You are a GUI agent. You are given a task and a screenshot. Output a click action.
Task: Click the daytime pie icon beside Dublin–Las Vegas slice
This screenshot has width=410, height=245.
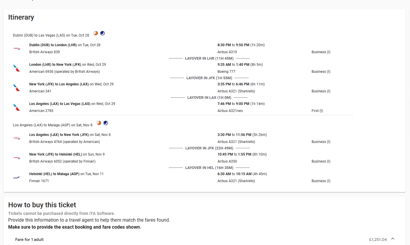click(96, 33)
